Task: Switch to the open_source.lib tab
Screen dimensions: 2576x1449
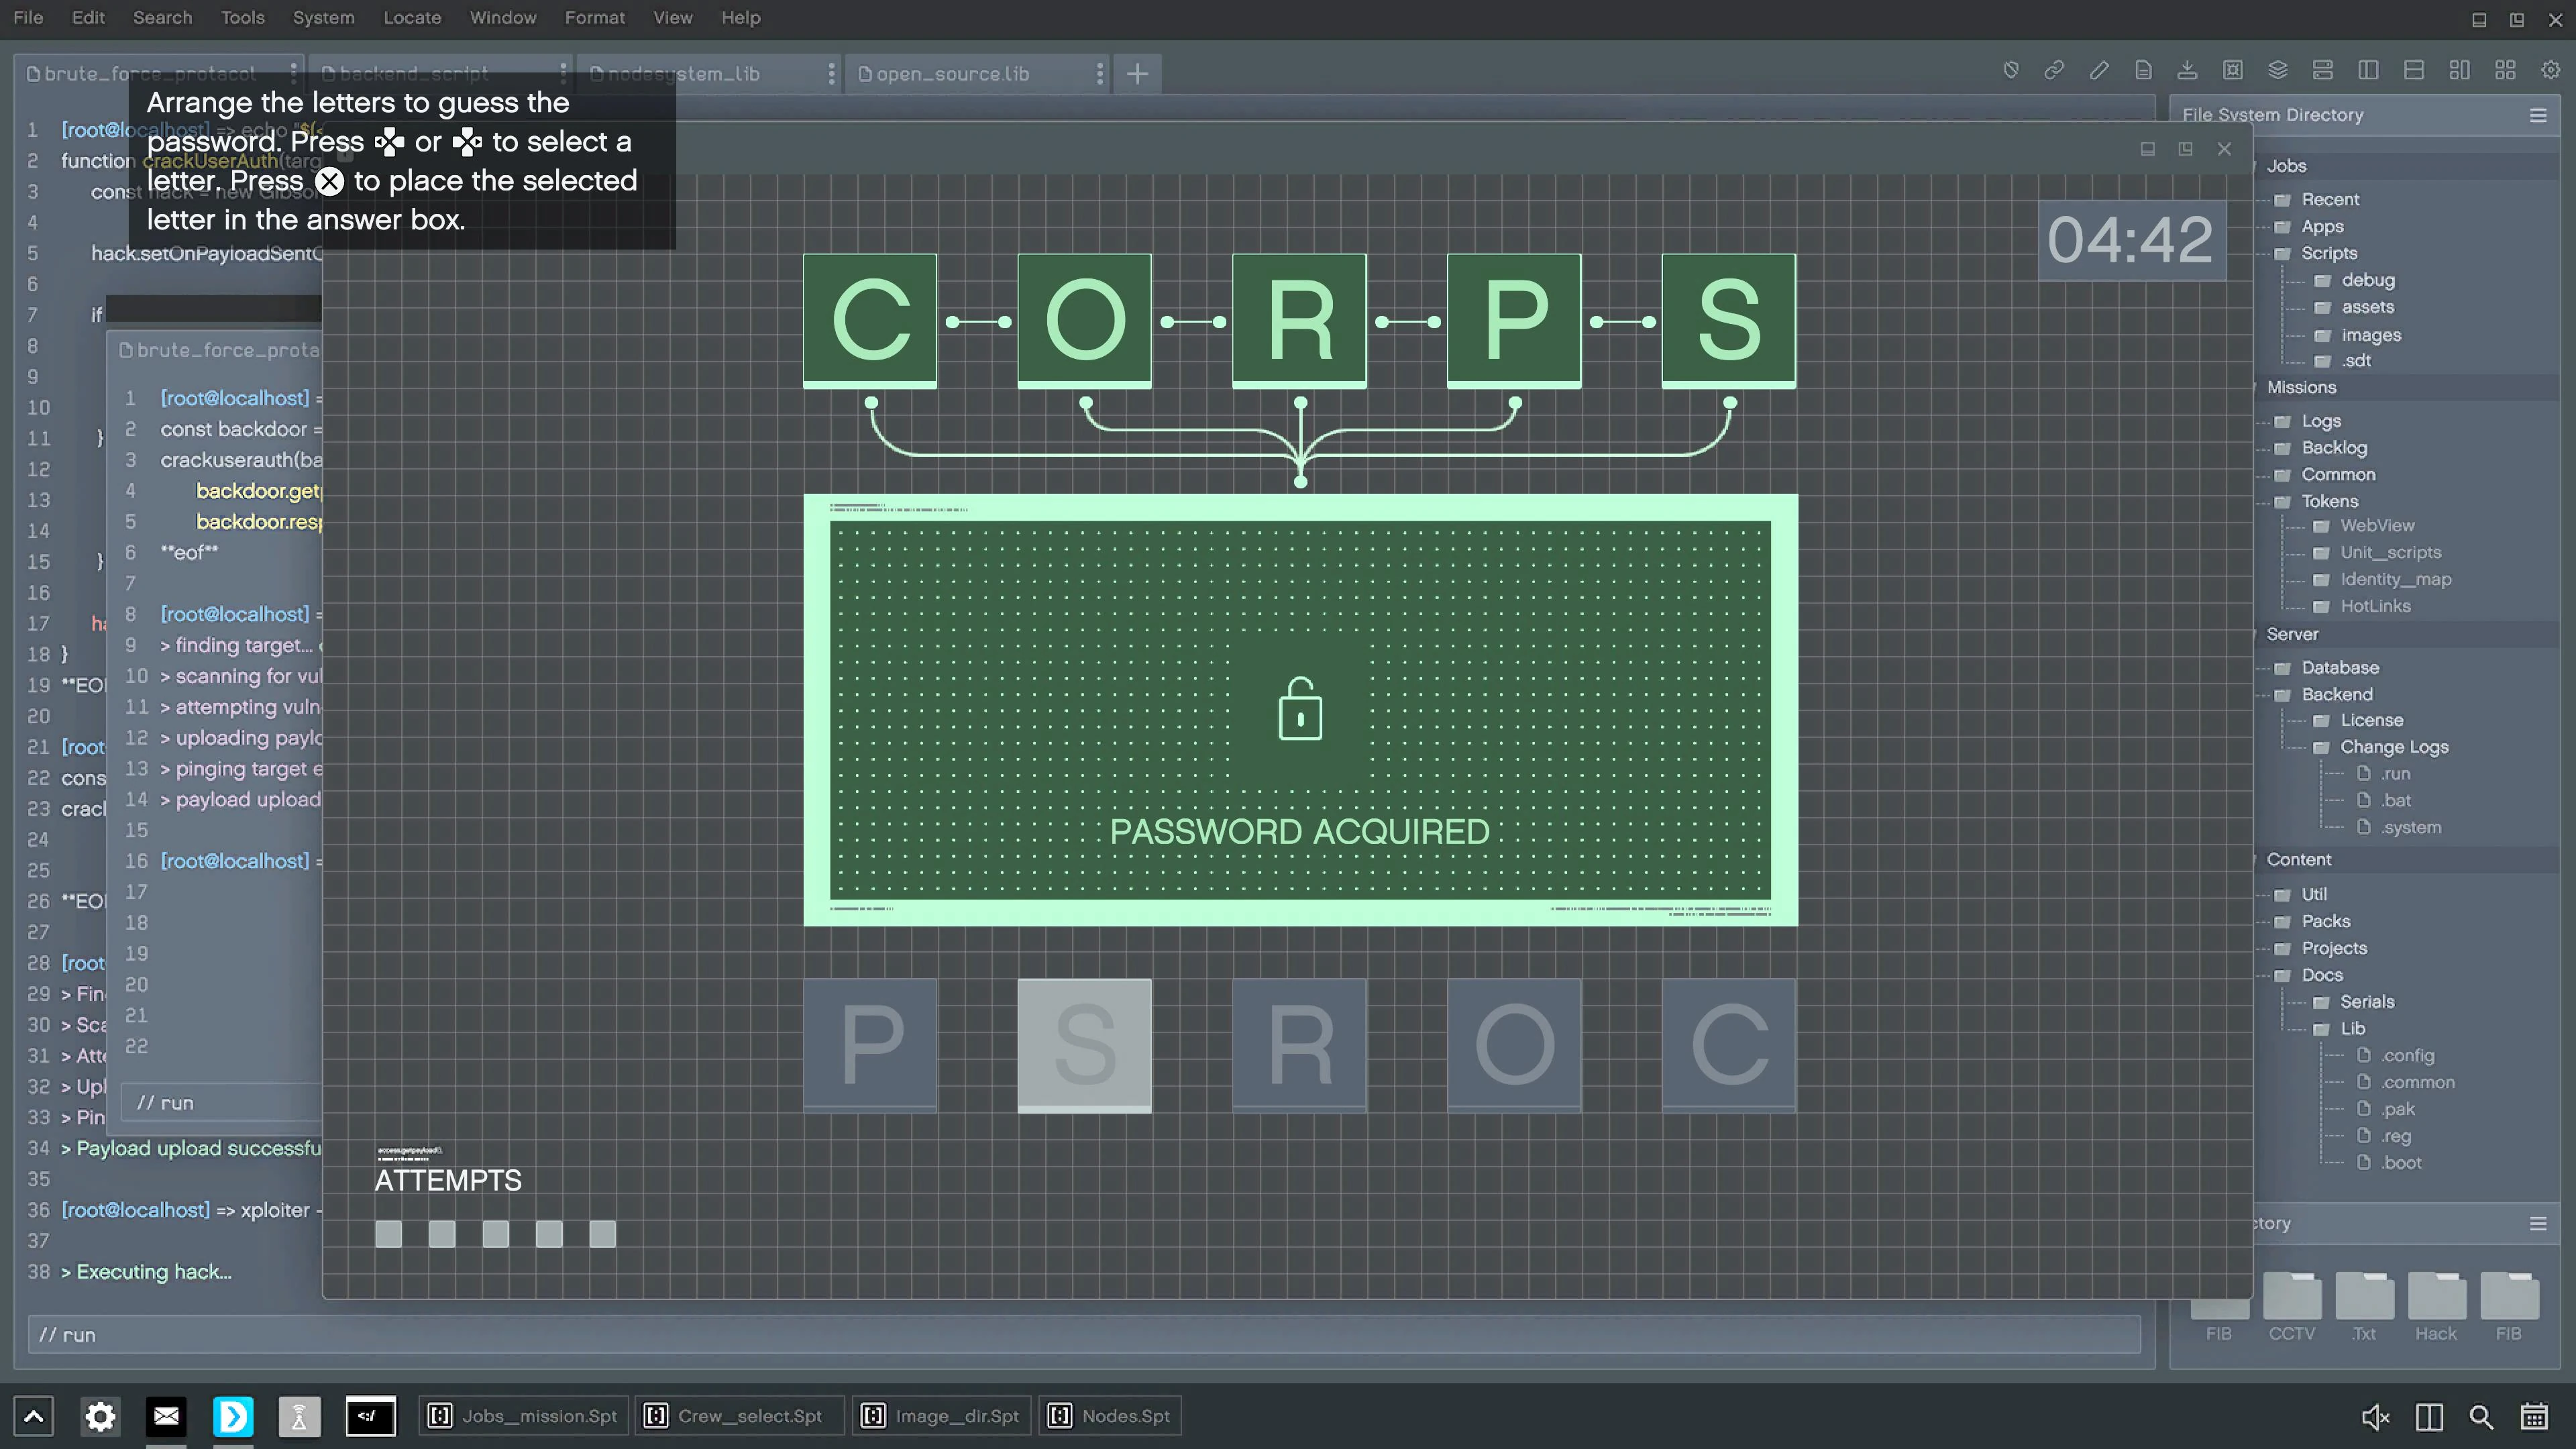Action: (x=952, y=74)
